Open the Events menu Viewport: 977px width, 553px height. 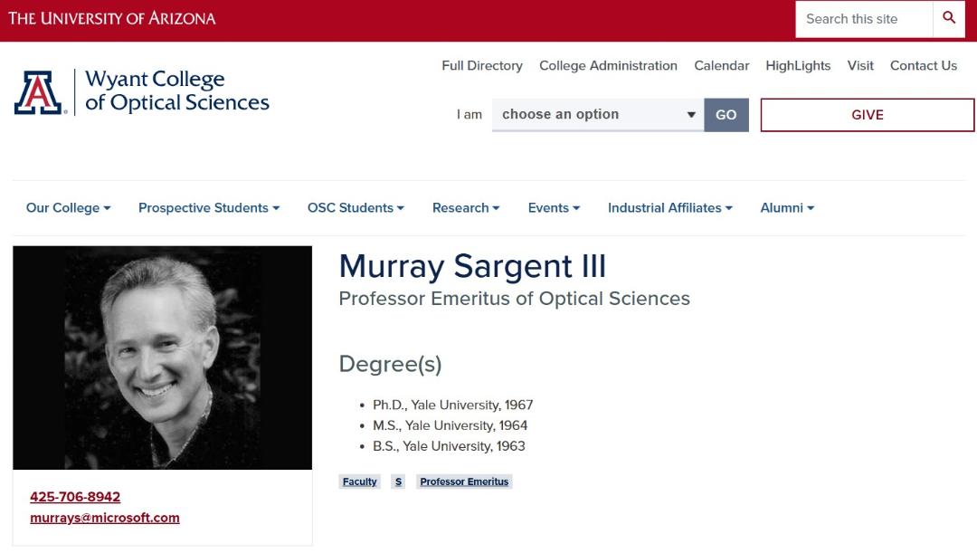click(x=554, y=207)
